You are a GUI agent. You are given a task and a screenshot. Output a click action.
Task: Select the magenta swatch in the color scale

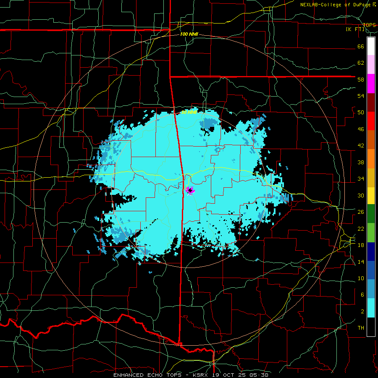coord(371,84)
